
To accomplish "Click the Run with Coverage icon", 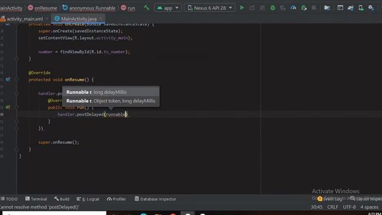I will coord(283,8).
